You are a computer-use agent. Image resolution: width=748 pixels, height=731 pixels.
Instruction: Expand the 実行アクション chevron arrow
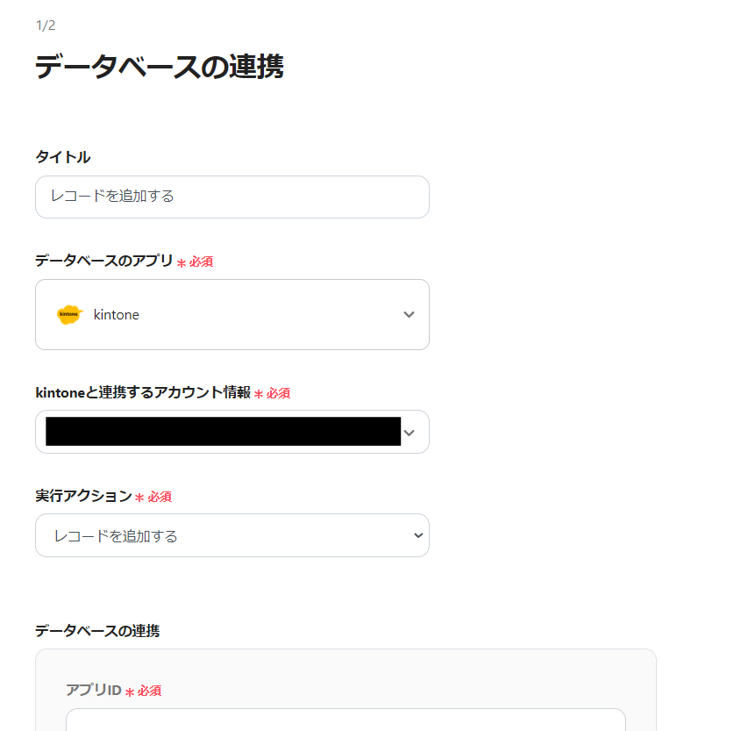418,535
